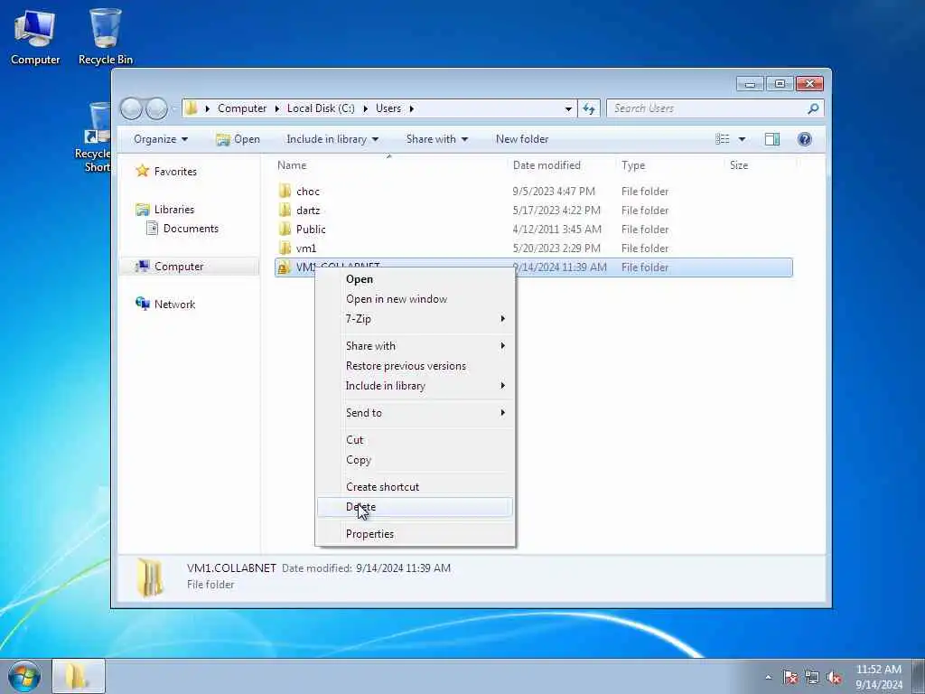Click the Open toolbar button
This screenshot has width=925, height=694.
click(238, 139)
